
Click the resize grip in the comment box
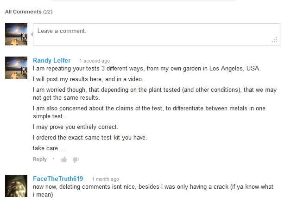pyautogui.click(x=274, y=40)
